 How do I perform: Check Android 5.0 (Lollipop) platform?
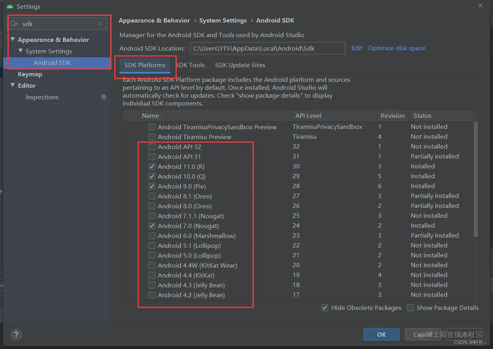tap(152, 255)
